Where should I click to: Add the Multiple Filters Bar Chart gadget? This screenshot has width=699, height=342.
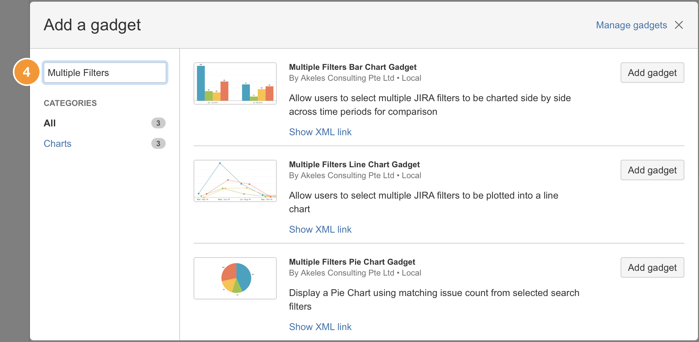coord(652,73)
